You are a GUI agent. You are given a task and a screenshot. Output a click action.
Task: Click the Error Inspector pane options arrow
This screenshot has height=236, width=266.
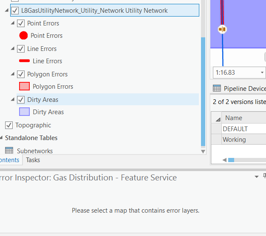[x=257, y=177]
